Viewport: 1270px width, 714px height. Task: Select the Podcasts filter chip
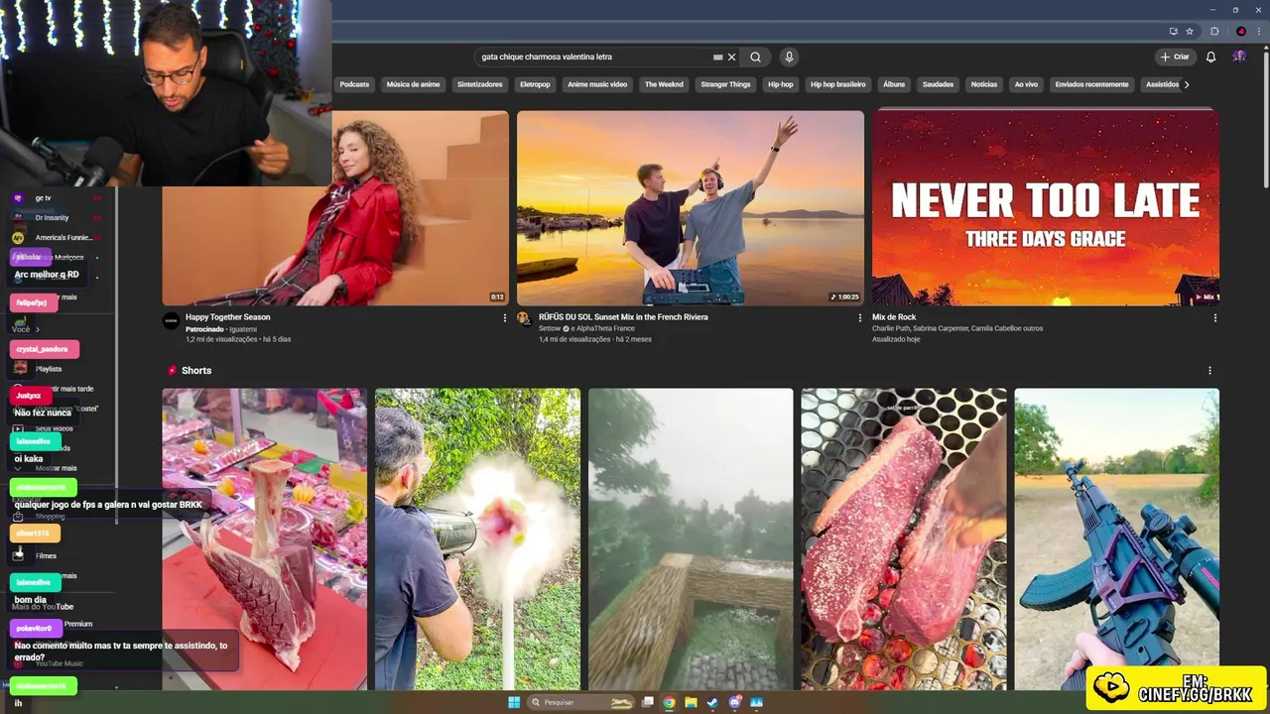pyautogui.click(x=354, y=84)
